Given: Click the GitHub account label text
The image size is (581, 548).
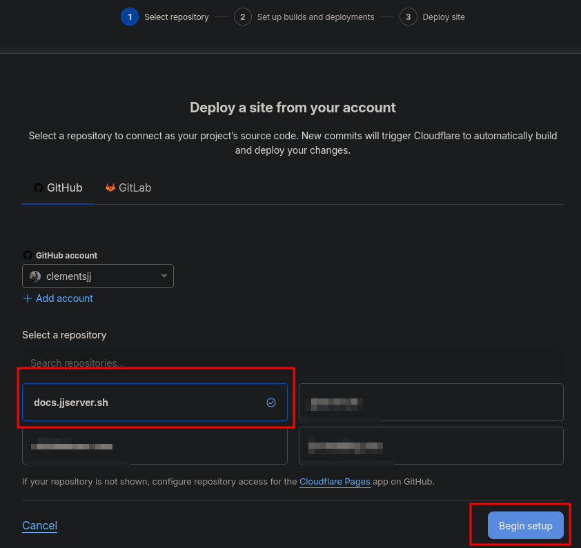Looking at the screenshot, I should (x=66, y=256).
